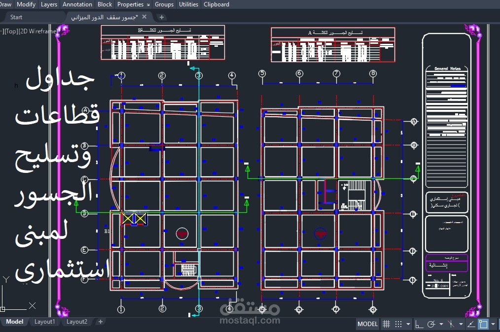Select grid bubble 1 at top of left plan
The height and width of the screenshot is (332, 500).
(x=121, y=75)
